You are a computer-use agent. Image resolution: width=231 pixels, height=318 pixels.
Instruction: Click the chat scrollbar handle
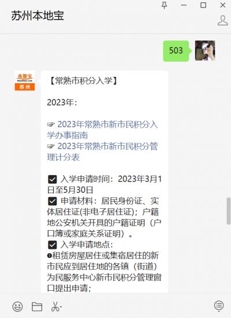(228, 211)
